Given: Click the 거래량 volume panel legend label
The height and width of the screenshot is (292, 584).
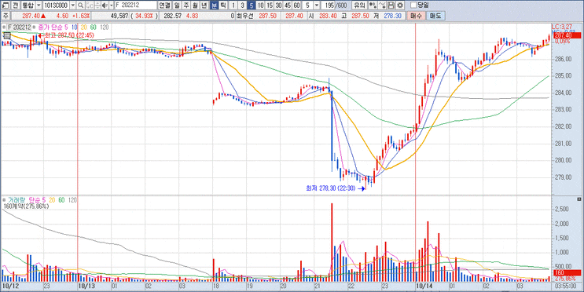Looking at the screenshot, I should tap(16, 200).
